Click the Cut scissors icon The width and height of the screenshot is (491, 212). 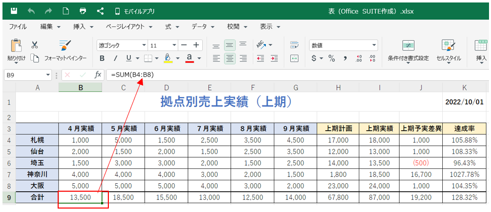tap(35, 45)
